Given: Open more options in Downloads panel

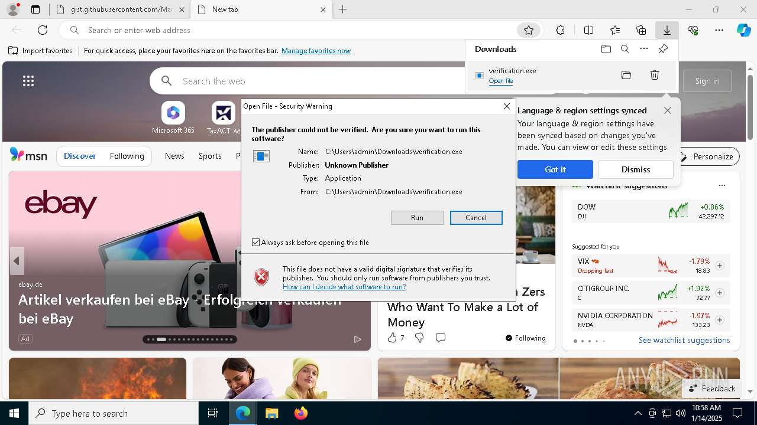Looking at the screenshot, I should pos(644,49).
